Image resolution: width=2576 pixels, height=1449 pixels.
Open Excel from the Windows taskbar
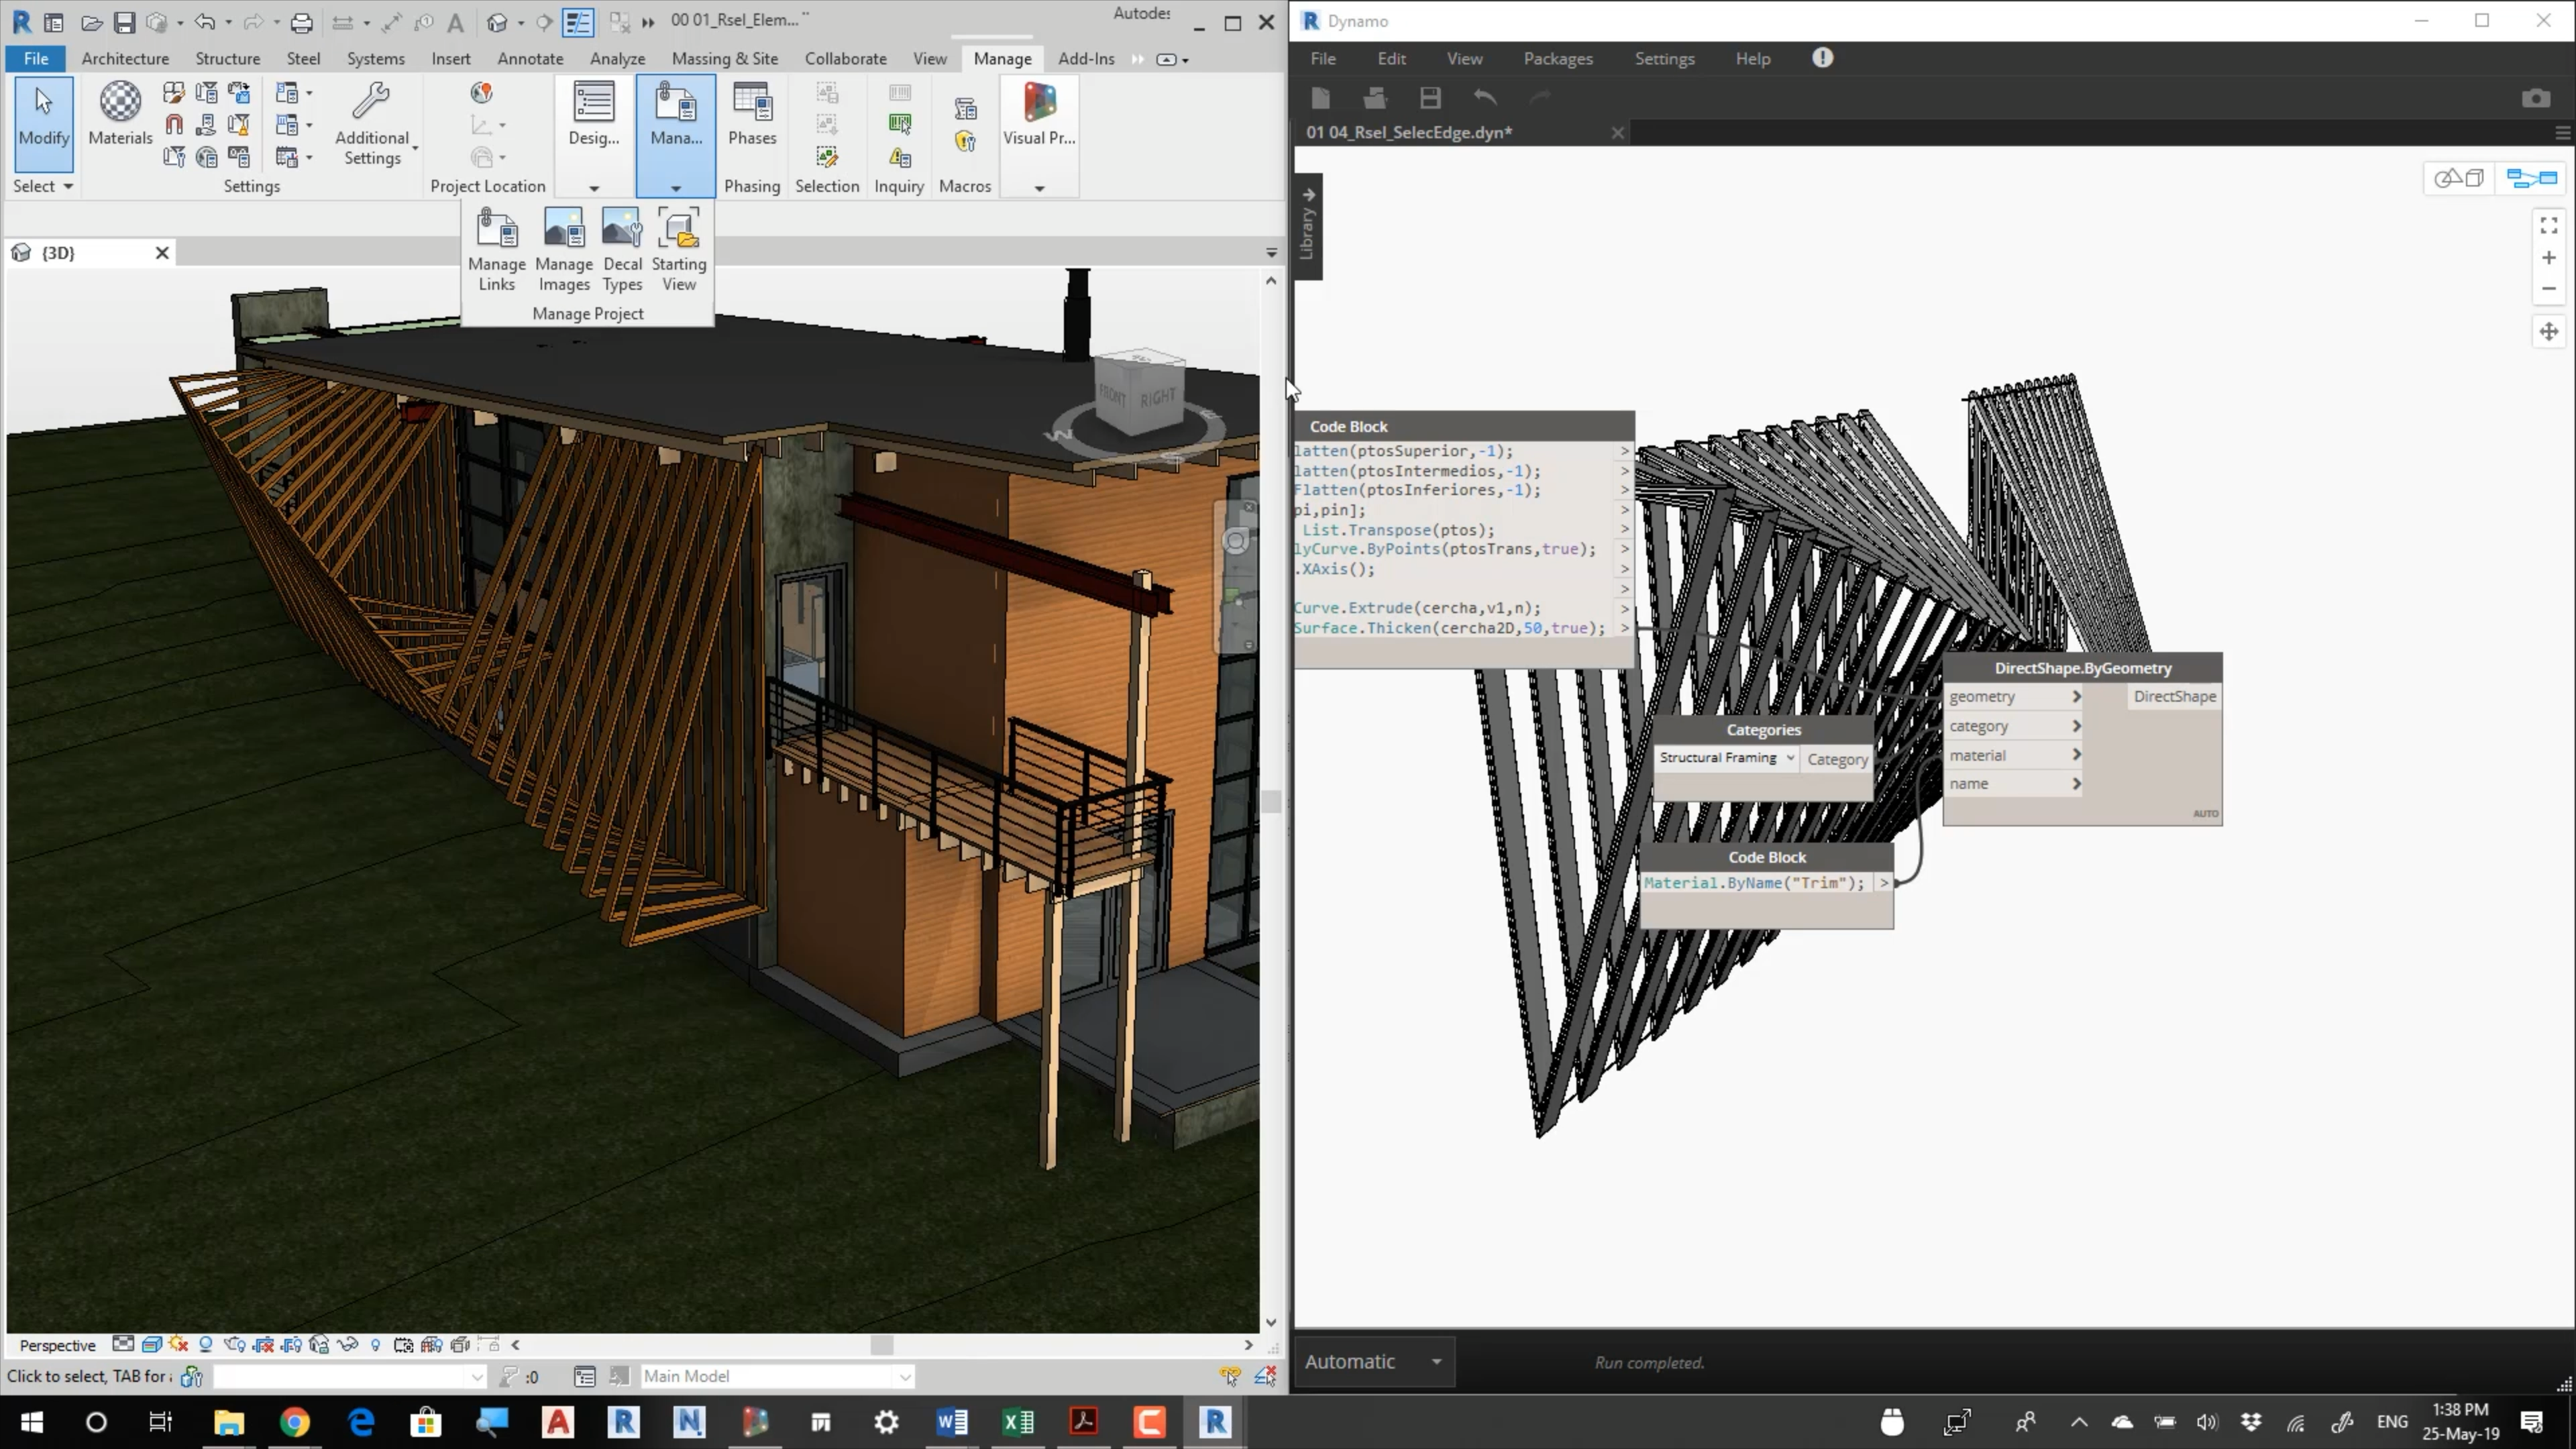[1018, 1421]
